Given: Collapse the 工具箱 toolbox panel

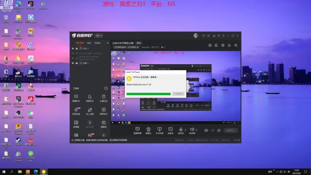Looking at the screenshot, I should pyautogui.click(x=106, y=88).
